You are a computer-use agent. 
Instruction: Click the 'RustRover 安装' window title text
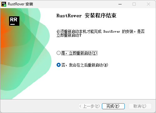click(x=20, y=4)
